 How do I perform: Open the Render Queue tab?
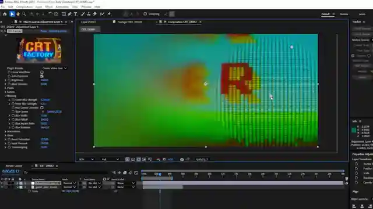tap(14, 166)
